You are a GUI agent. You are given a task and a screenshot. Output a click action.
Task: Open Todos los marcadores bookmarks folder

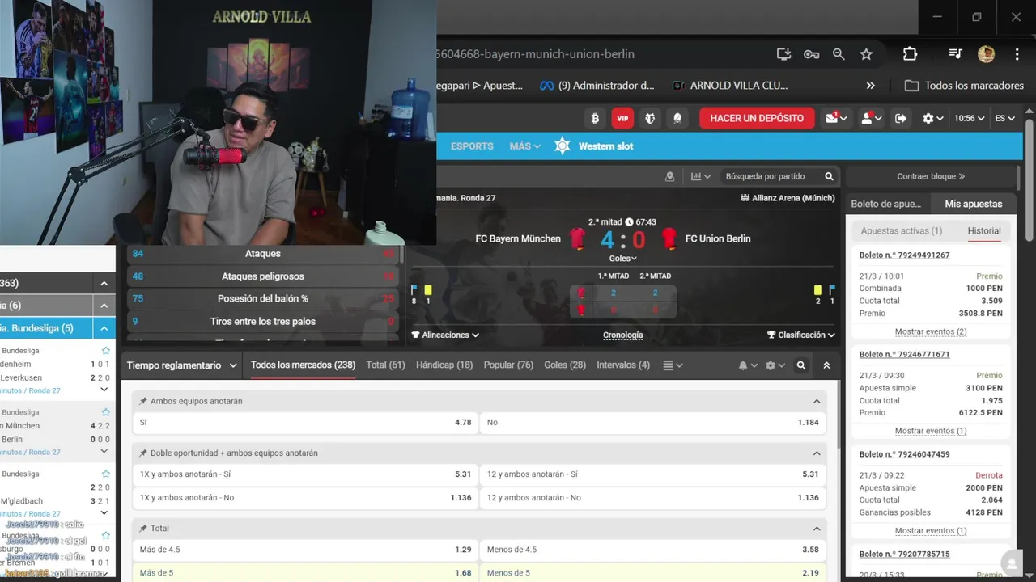coord(964,86)
